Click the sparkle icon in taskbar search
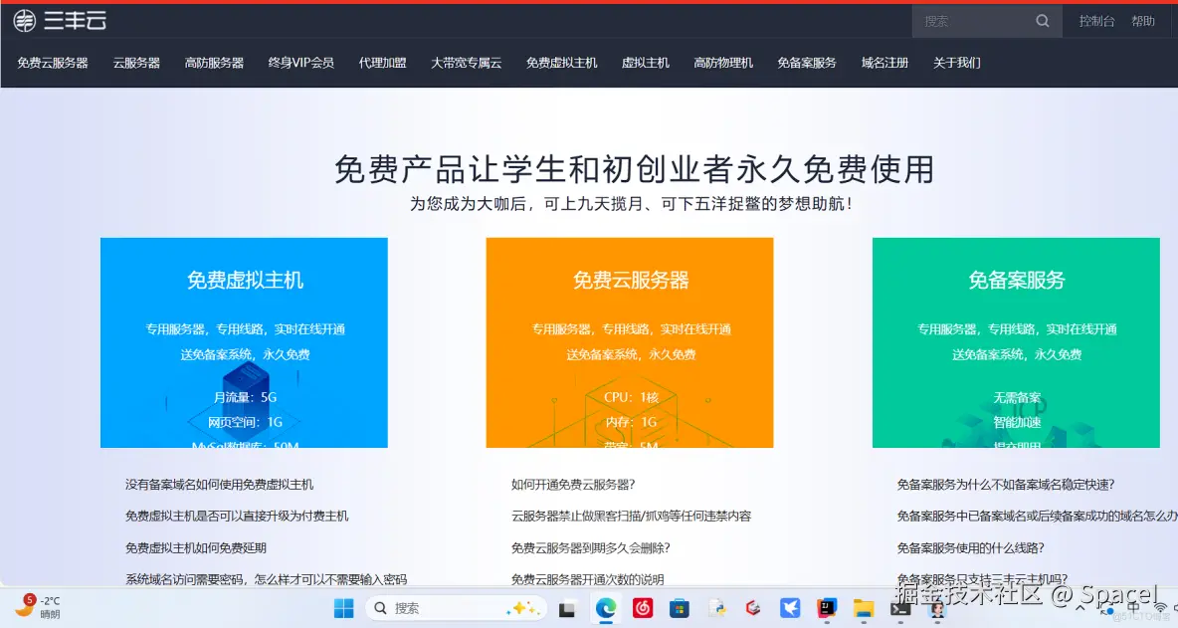The height and width of the screenshot is (628, 1178). coord(522,608)
